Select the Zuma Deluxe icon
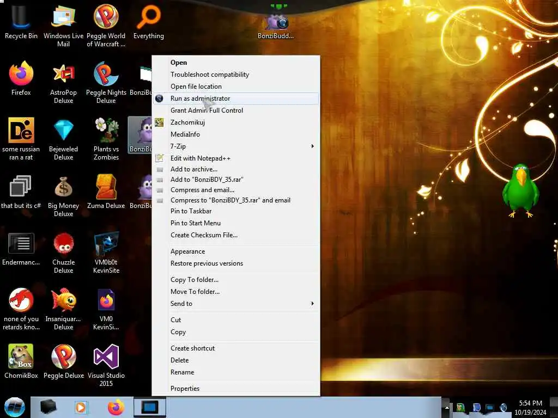Image resolution: width=558 pixels, height=418 pixels. [106, 192]
